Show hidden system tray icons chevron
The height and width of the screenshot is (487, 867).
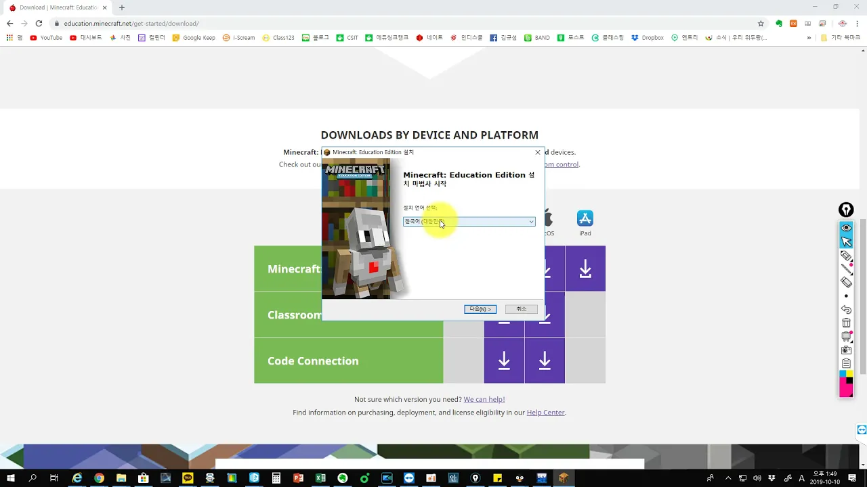click(x=728, y=478)
